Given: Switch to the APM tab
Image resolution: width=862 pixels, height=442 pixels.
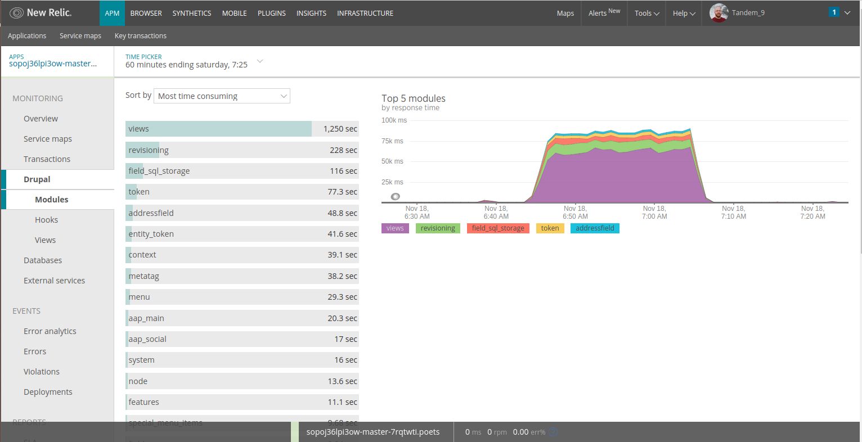Looking at the screenshot, I should click(x=112, y=13).
